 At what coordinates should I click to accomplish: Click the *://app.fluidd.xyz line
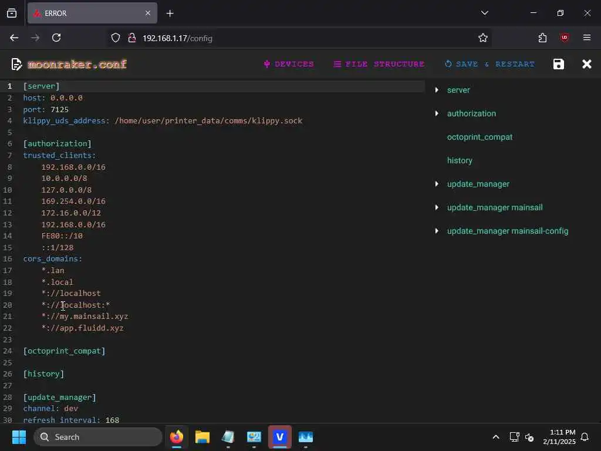pyautogui.click(x=83, y=328)
